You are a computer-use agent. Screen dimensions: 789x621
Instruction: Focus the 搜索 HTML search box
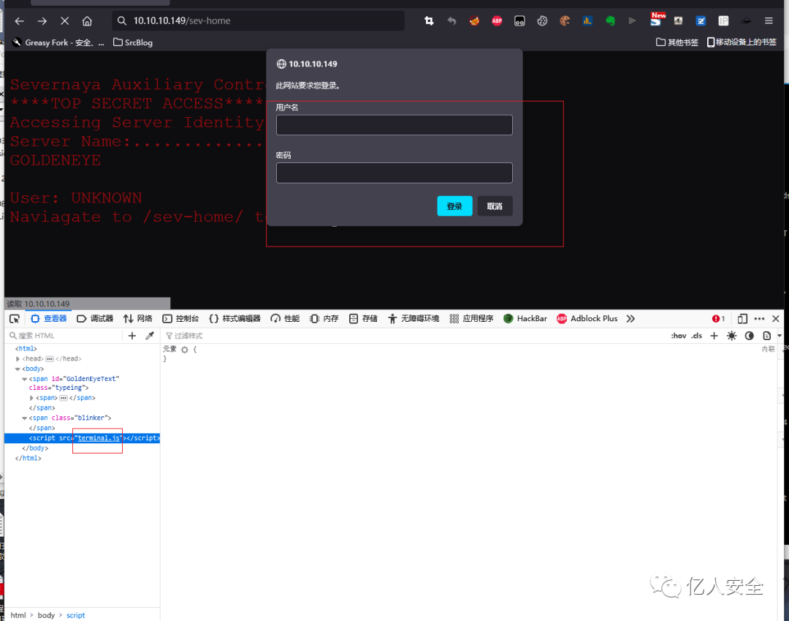pos(64,336)
